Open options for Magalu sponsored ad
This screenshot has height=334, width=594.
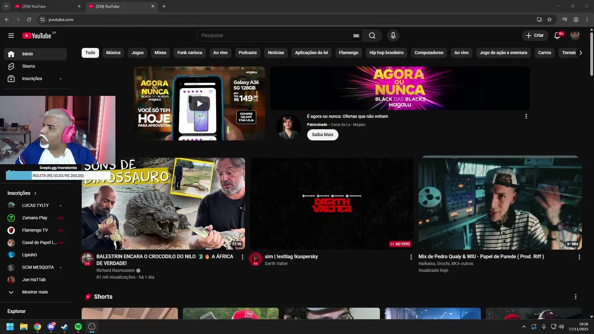[x=526, y=116]
